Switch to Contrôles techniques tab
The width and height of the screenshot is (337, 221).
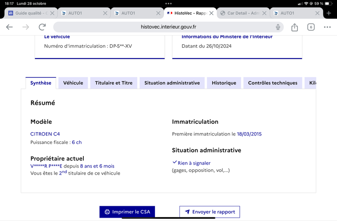click(x=273, y=83)
